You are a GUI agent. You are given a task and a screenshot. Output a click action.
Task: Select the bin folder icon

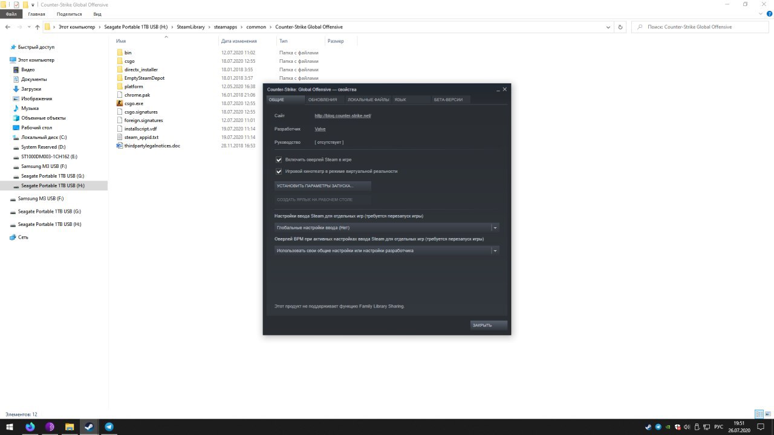120,53
